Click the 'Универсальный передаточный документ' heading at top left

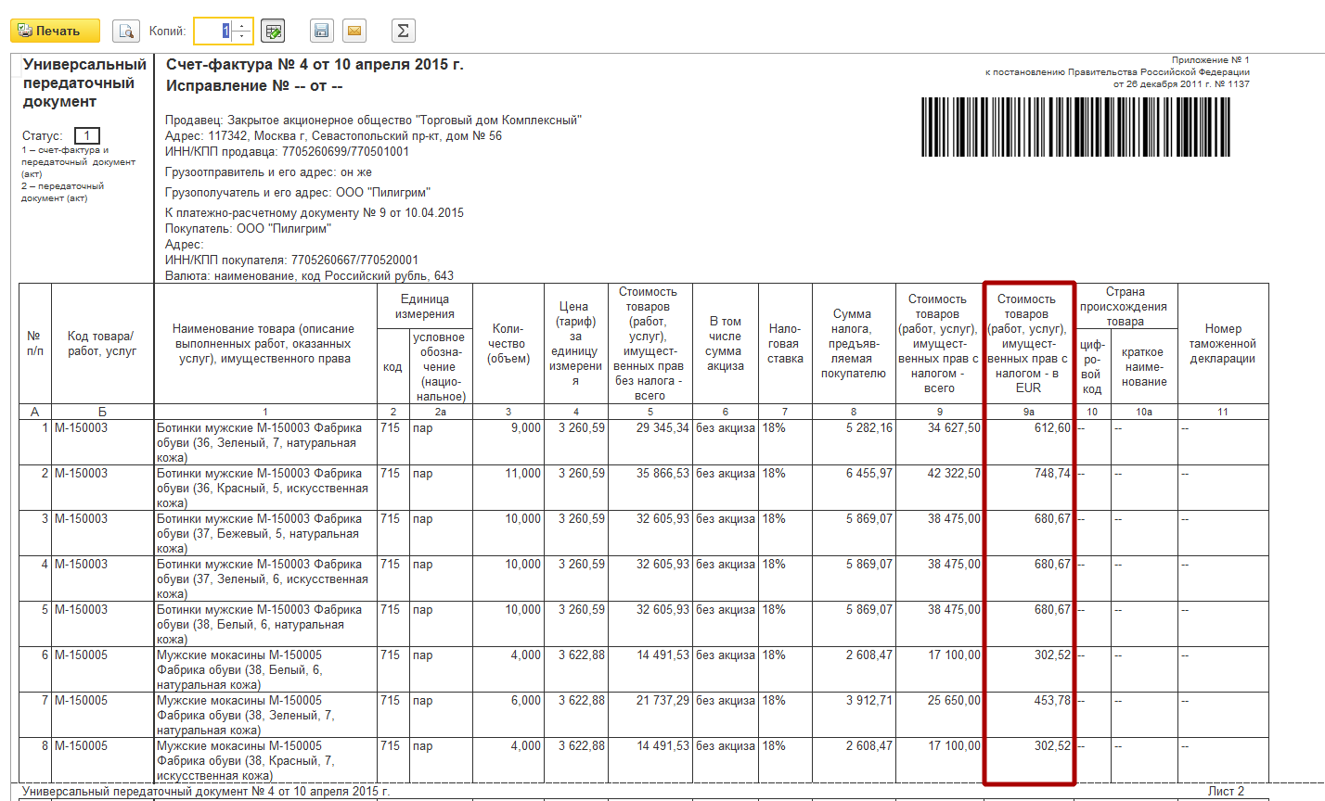coord(84,83)
